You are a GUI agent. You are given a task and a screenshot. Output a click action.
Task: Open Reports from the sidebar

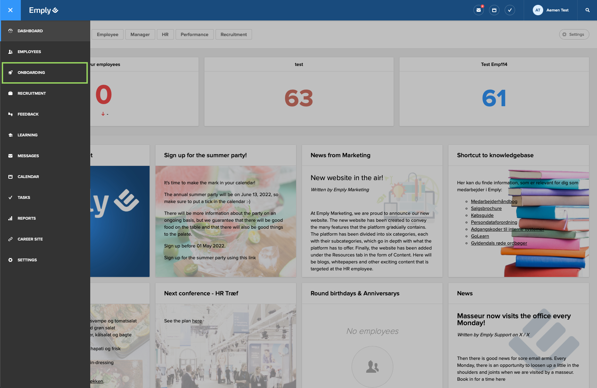pos(27,218)
